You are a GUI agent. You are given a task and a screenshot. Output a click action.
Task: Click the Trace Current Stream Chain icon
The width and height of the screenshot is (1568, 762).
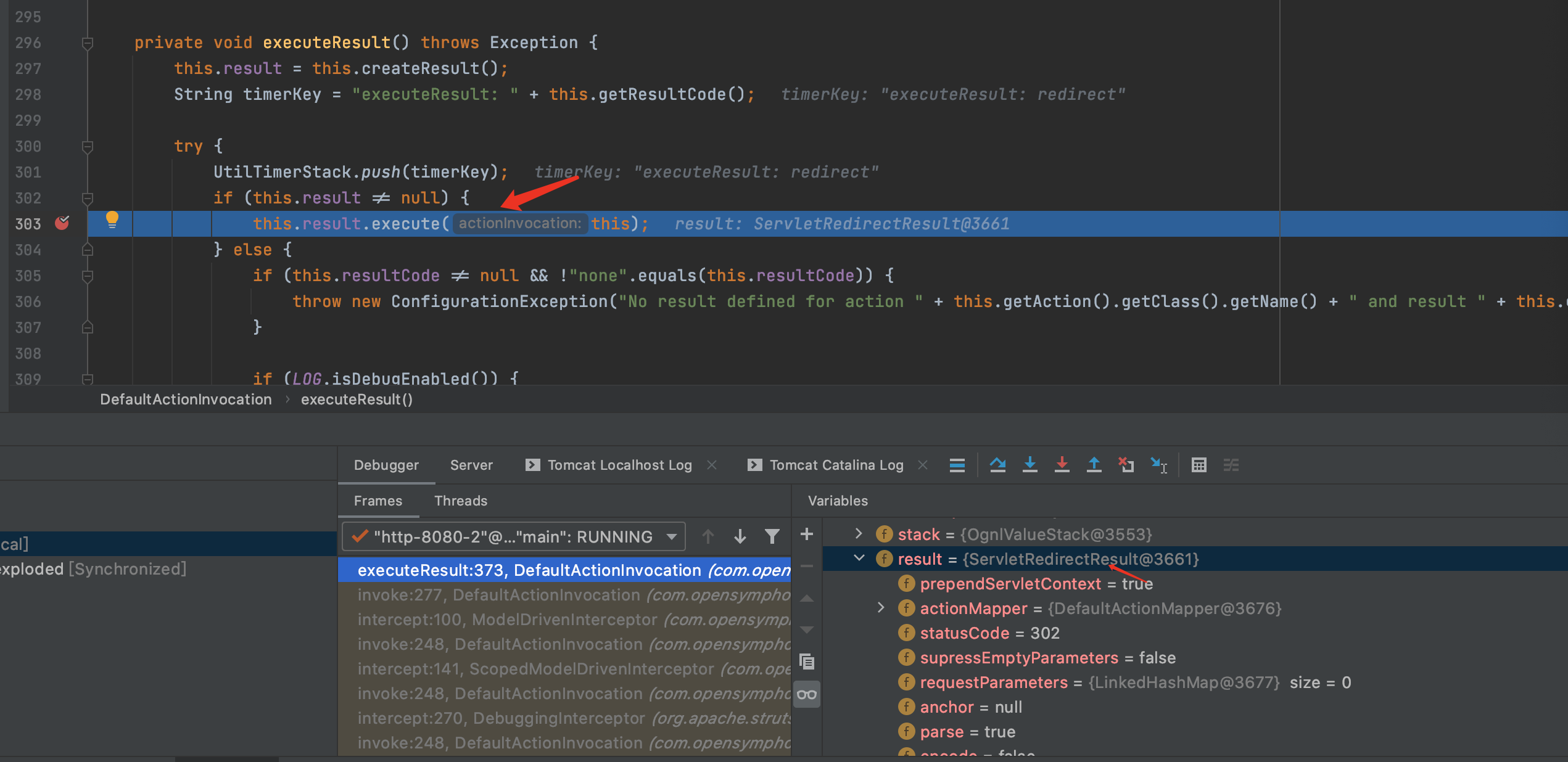click(x=1231, y=465)
